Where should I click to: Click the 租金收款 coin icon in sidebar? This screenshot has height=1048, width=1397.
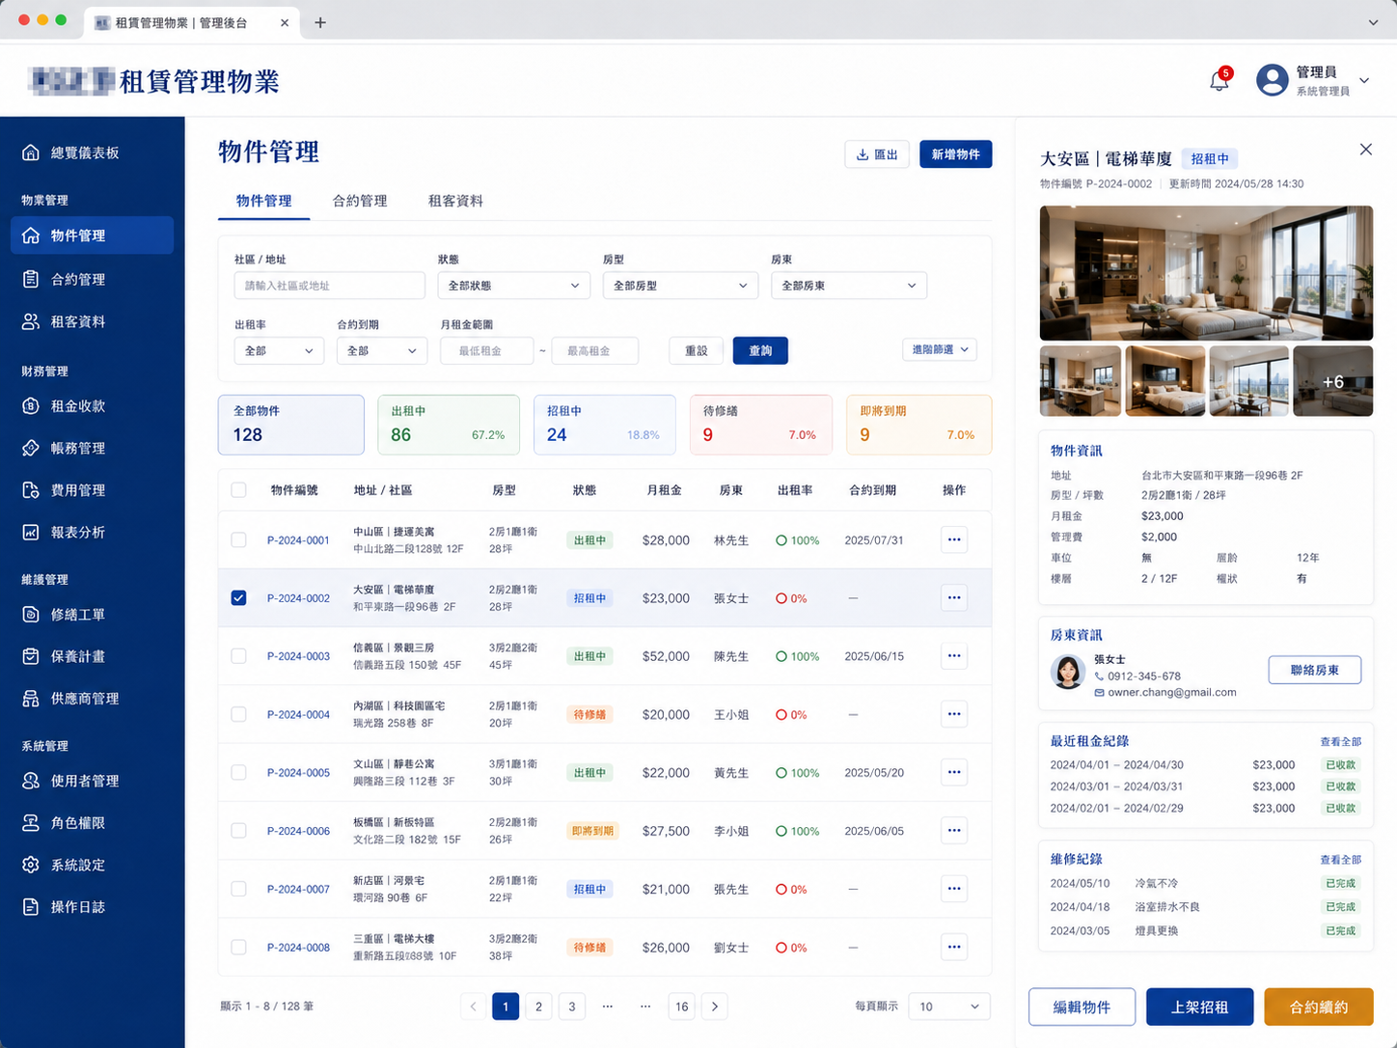(31, 406)
